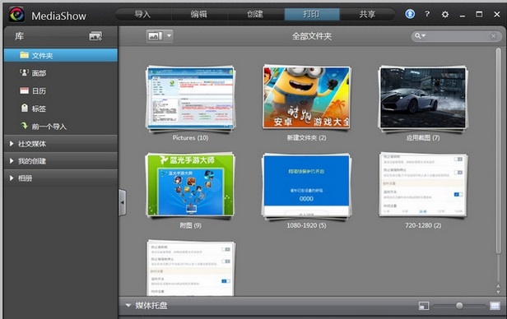
Task: Click inside the search field
Action: 458,36
